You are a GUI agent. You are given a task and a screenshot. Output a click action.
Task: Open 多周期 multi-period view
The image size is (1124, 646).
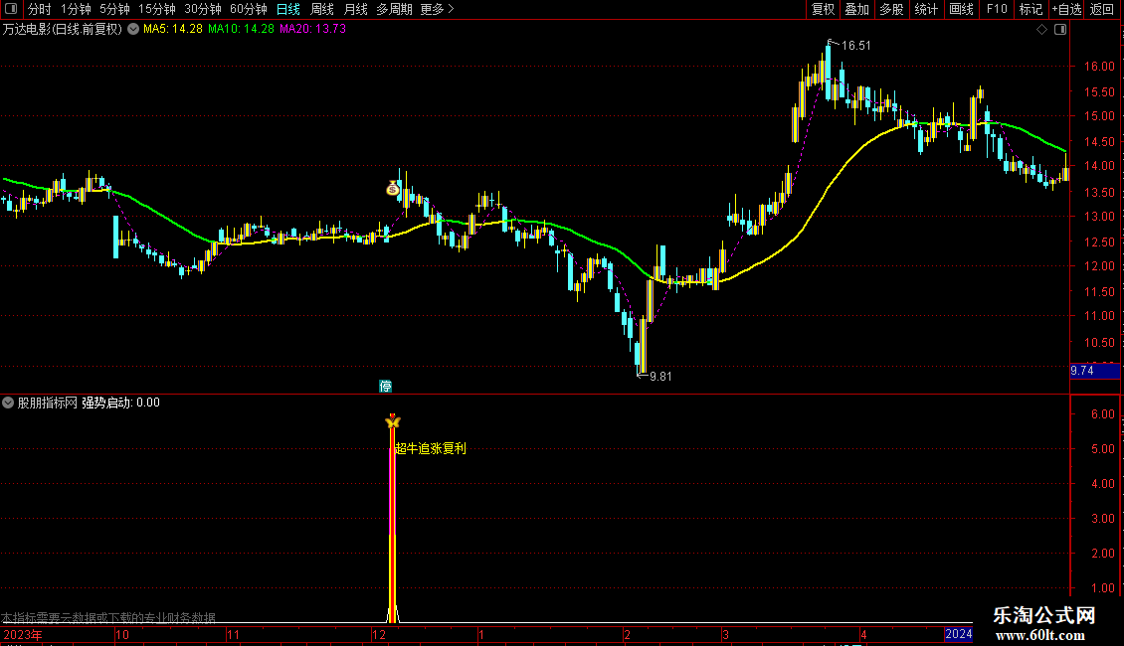click(394, 9)
